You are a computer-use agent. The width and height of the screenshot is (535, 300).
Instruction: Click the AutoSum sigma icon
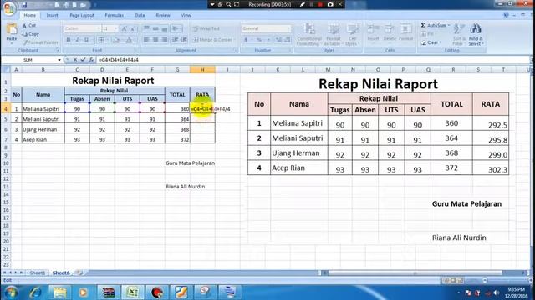click(x=423, y=26)
